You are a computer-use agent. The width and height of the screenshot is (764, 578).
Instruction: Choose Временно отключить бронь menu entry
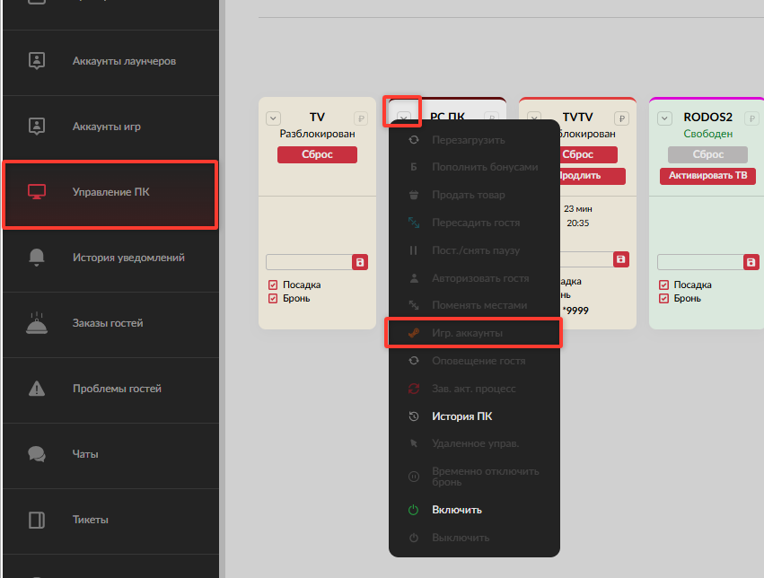point(474,477)
